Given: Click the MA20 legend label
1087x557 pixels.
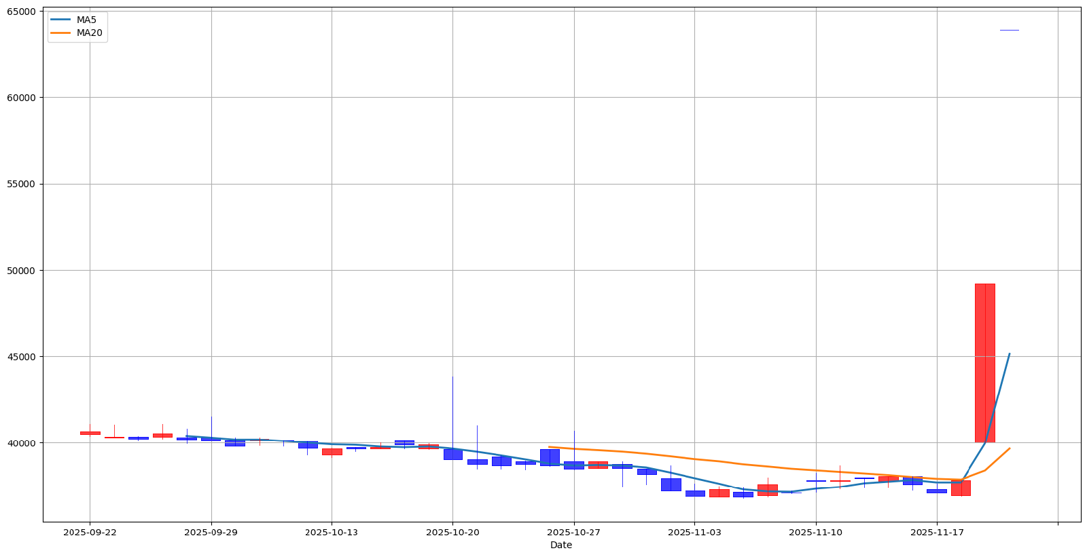Looking at the screenshot, I should pos(89,33).
